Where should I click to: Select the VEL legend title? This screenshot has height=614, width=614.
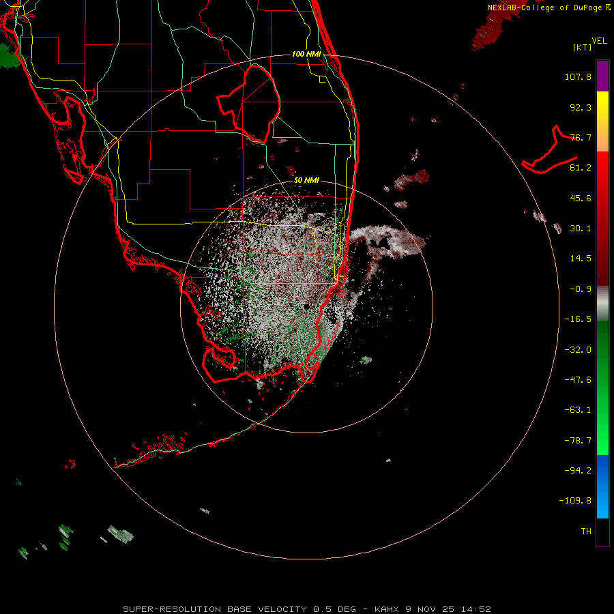(599, 41)
